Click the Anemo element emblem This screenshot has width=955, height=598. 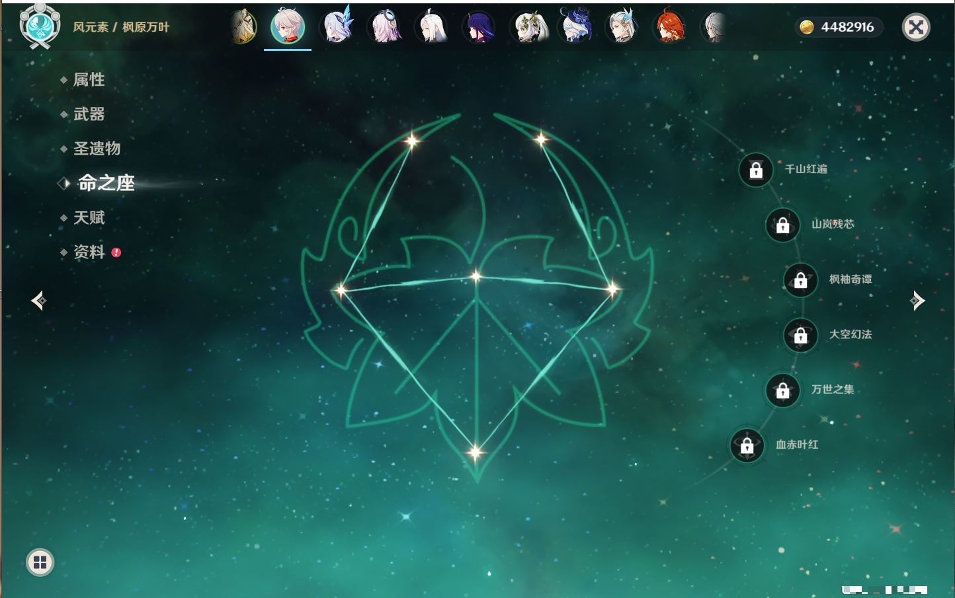40,26
